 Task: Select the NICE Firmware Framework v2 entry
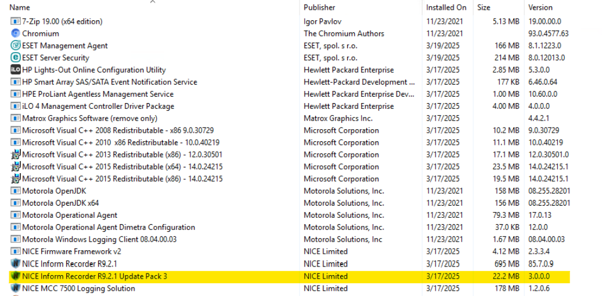72,252
